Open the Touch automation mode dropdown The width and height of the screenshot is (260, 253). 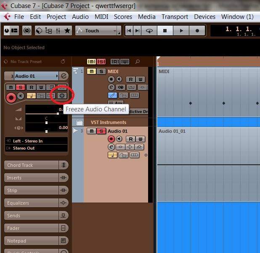pyautogui.click(x=98, y=31)
